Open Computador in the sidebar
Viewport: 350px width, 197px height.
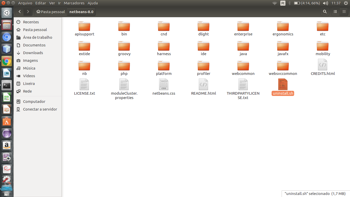pyautogui.click(x=38, y=102)
